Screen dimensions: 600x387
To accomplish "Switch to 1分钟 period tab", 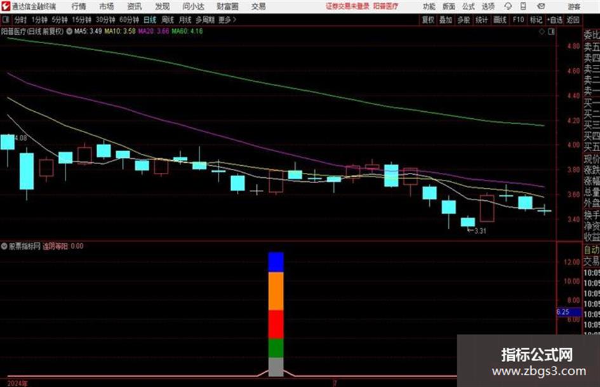I will point(39,20).
